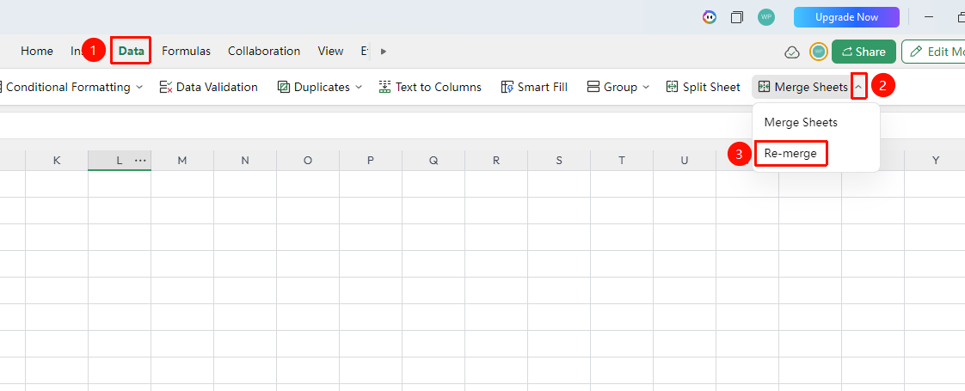Viewport: 965px width, 391px height.
Task: Click the green Share button
Action: 864,52
